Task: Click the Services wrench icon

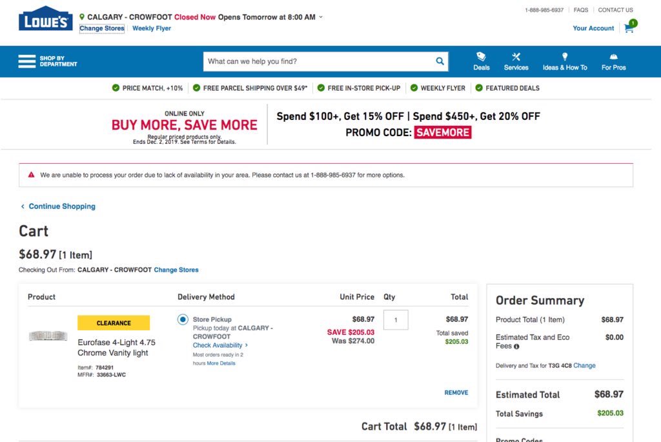Action: tap(515, 57)
